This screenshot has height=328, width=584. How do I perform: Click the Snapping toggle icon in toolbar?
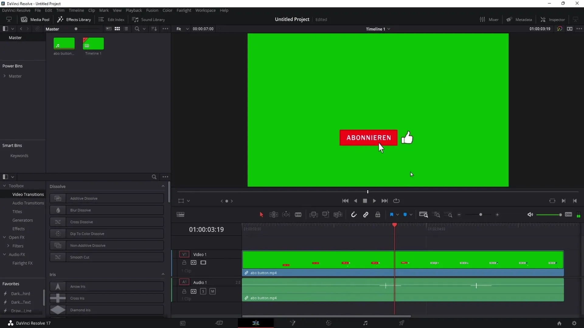(354, 215)
